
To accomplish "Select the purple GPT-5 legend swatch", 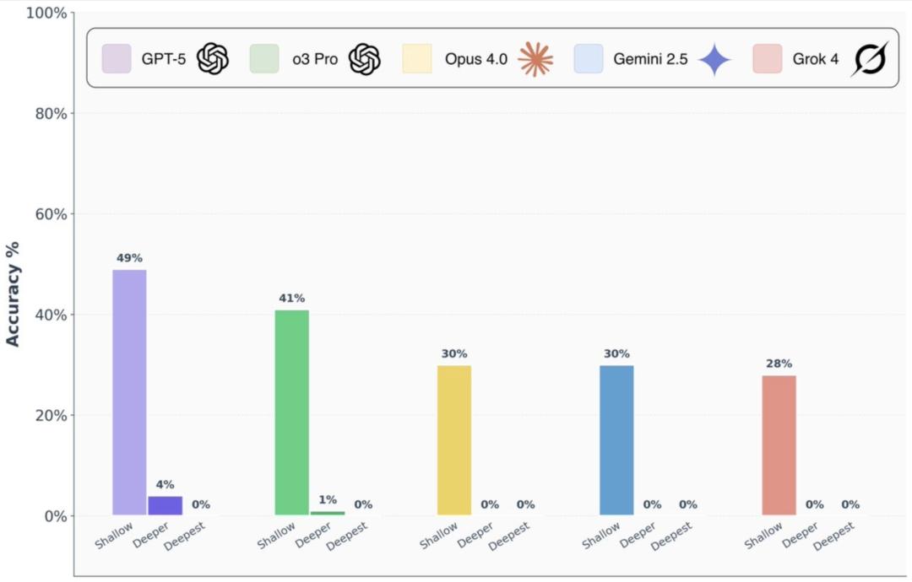I will (117, 59).
